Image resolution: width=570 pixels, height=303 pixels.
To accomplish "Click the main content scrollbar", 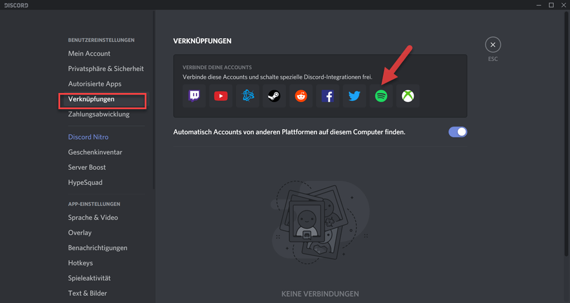I will click(566, 134).
